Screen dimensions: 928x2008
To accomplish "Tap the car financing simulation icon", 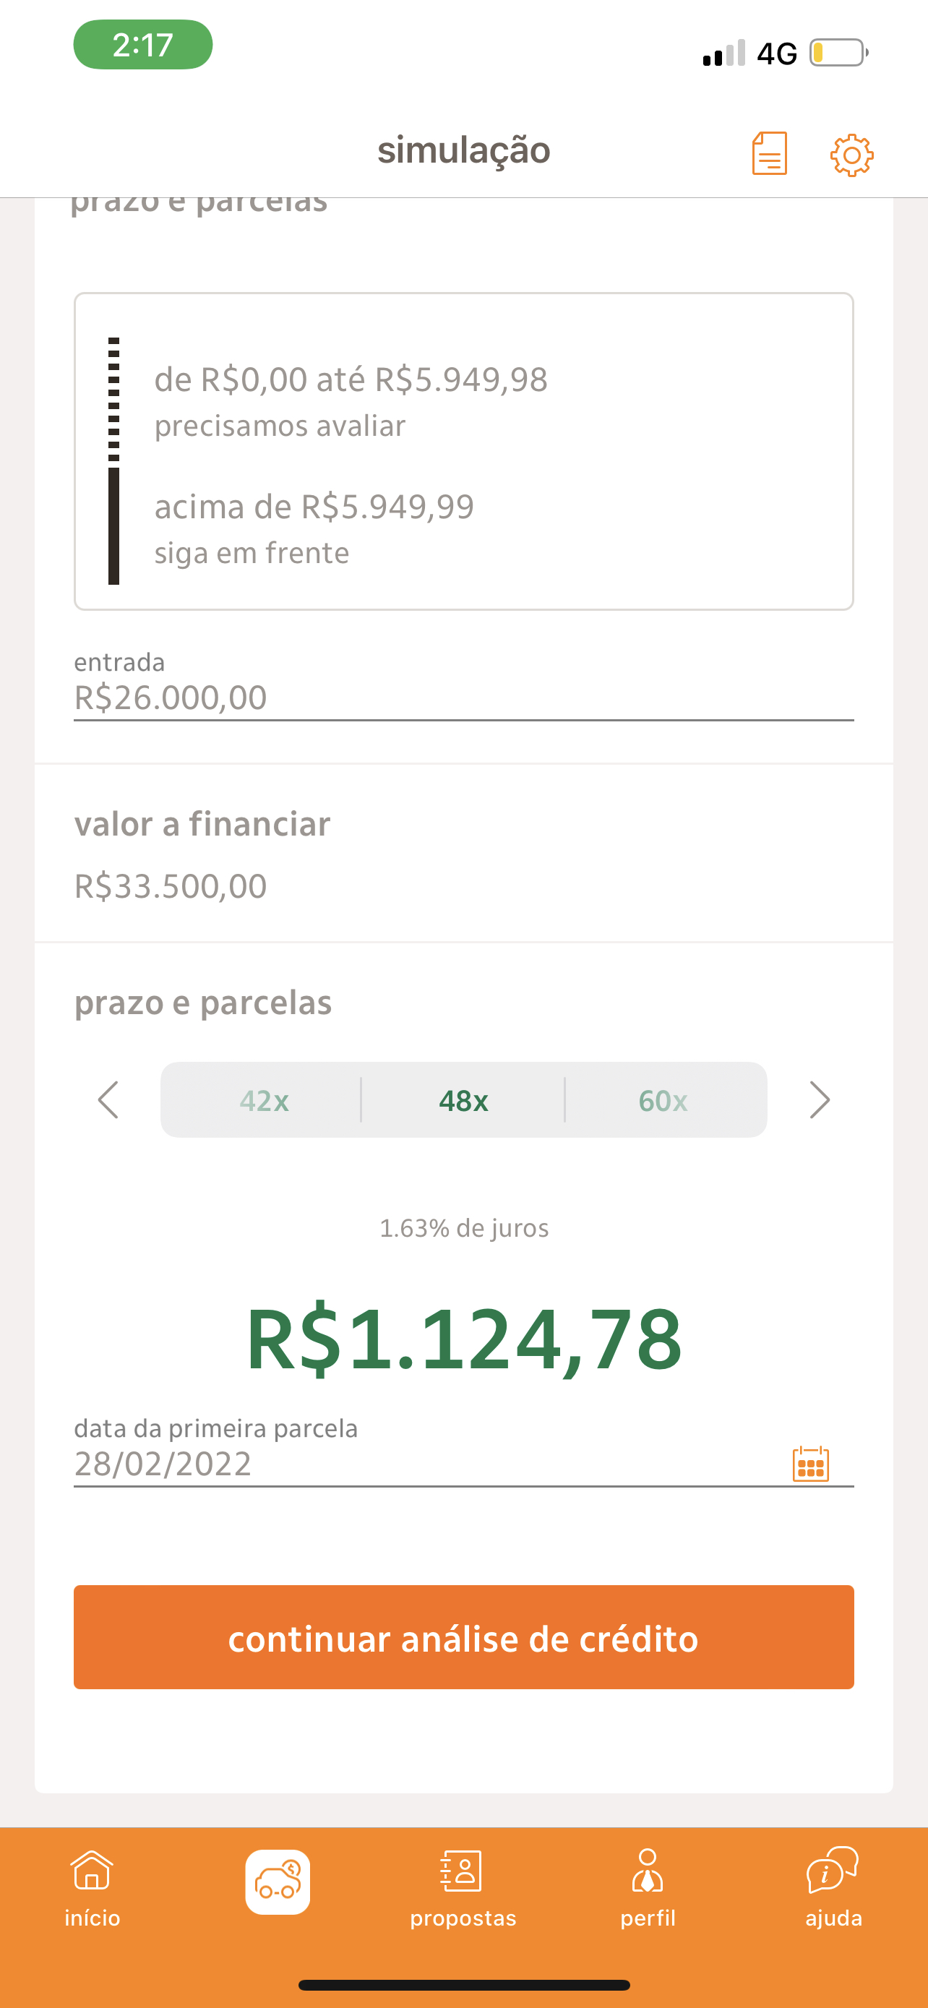I will pos(278,1882).
